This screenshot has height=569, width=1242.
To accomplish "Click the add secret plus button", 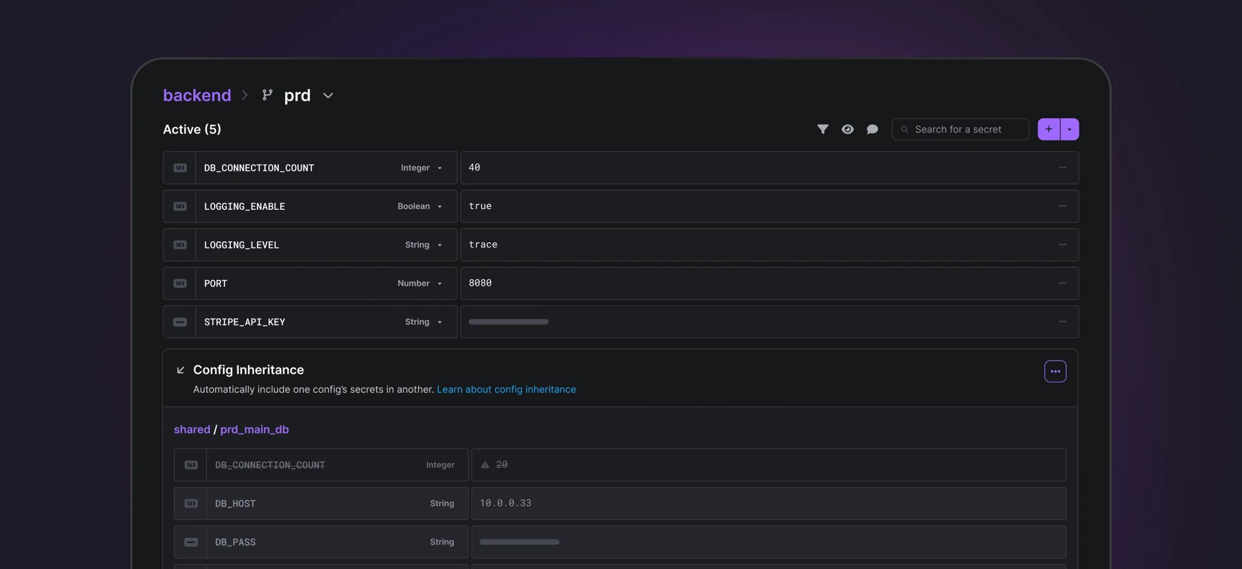I will (1048, 129).
